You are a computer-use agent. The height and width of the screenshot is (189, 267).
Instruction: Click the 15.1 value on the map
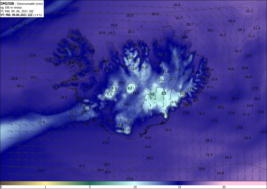(92, 51)
